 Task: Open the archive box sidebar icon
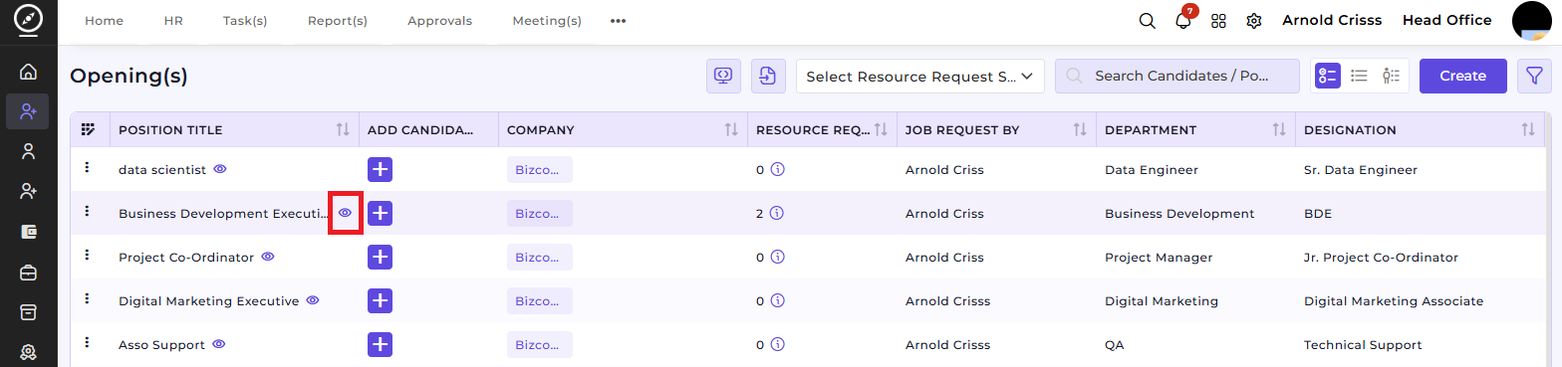click(28, 311)
